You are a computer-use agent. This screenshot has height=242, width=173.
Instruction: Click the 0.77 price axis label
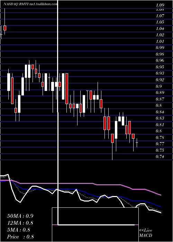[x=160, y=144]
